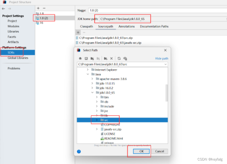The height and width of the screenshot is (164, 227).
Task: Open Libraries settings section
Action: pos(13,32)
